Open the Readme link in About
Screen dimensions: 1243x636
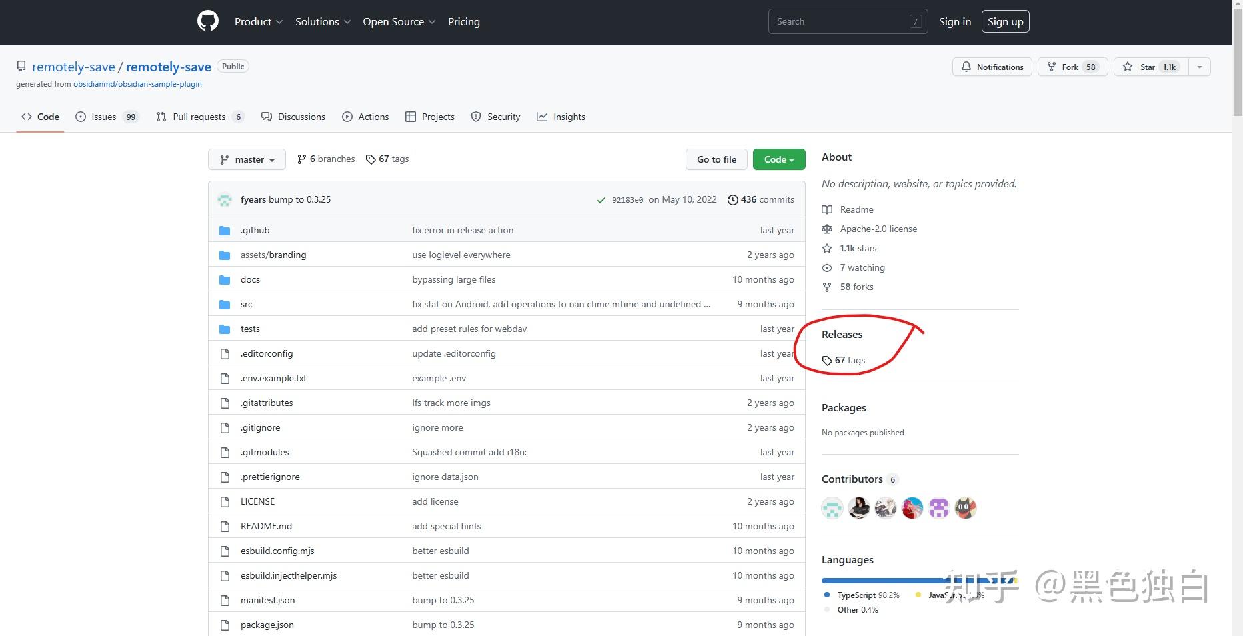pos(848,209)
